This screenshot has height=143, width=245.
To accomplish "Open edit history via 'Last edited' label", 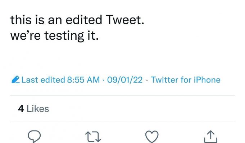I will (x=43, y=80).
